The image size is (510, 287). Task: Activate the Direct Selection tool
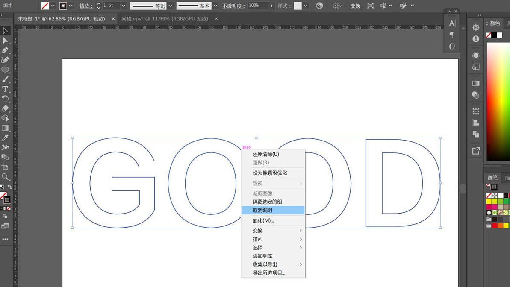6,41
